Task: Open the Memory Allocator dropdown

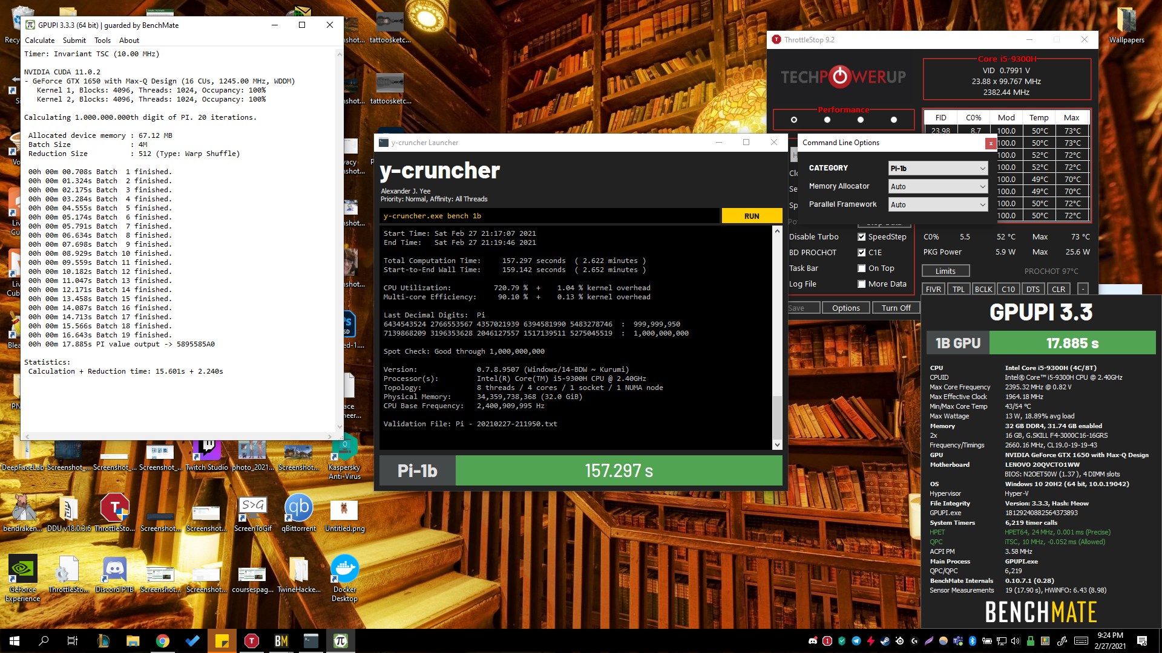Action: [x=938, y=186]
